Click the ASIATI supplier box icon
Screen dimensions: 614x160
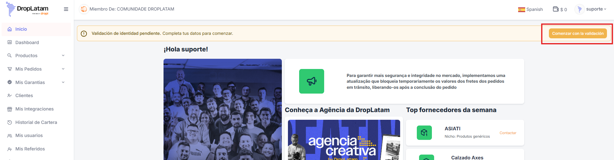pos(424,133)
